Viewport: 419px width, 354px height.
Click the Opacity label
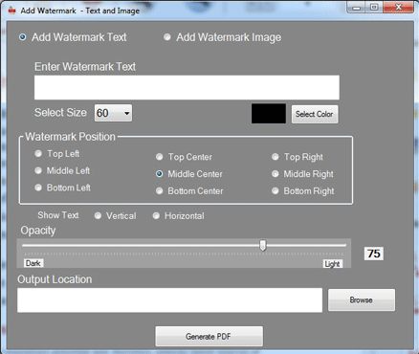[x=38, y=231]
